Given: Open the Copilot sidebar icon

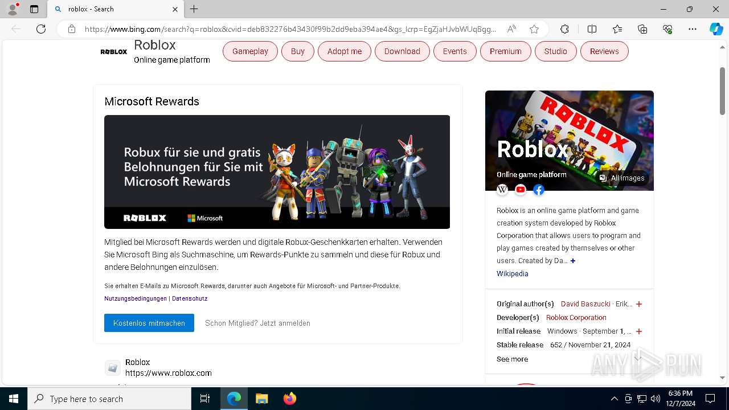Looking at the screenshot, I should pos(716,29).
